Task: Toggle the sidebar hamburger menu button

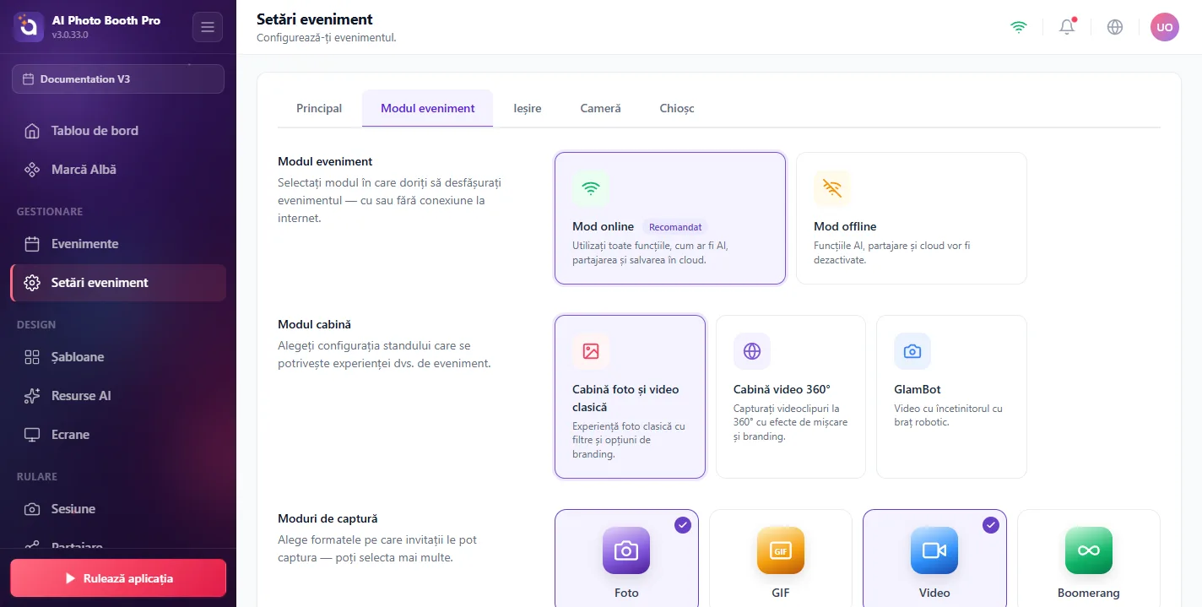Action: 208,27
